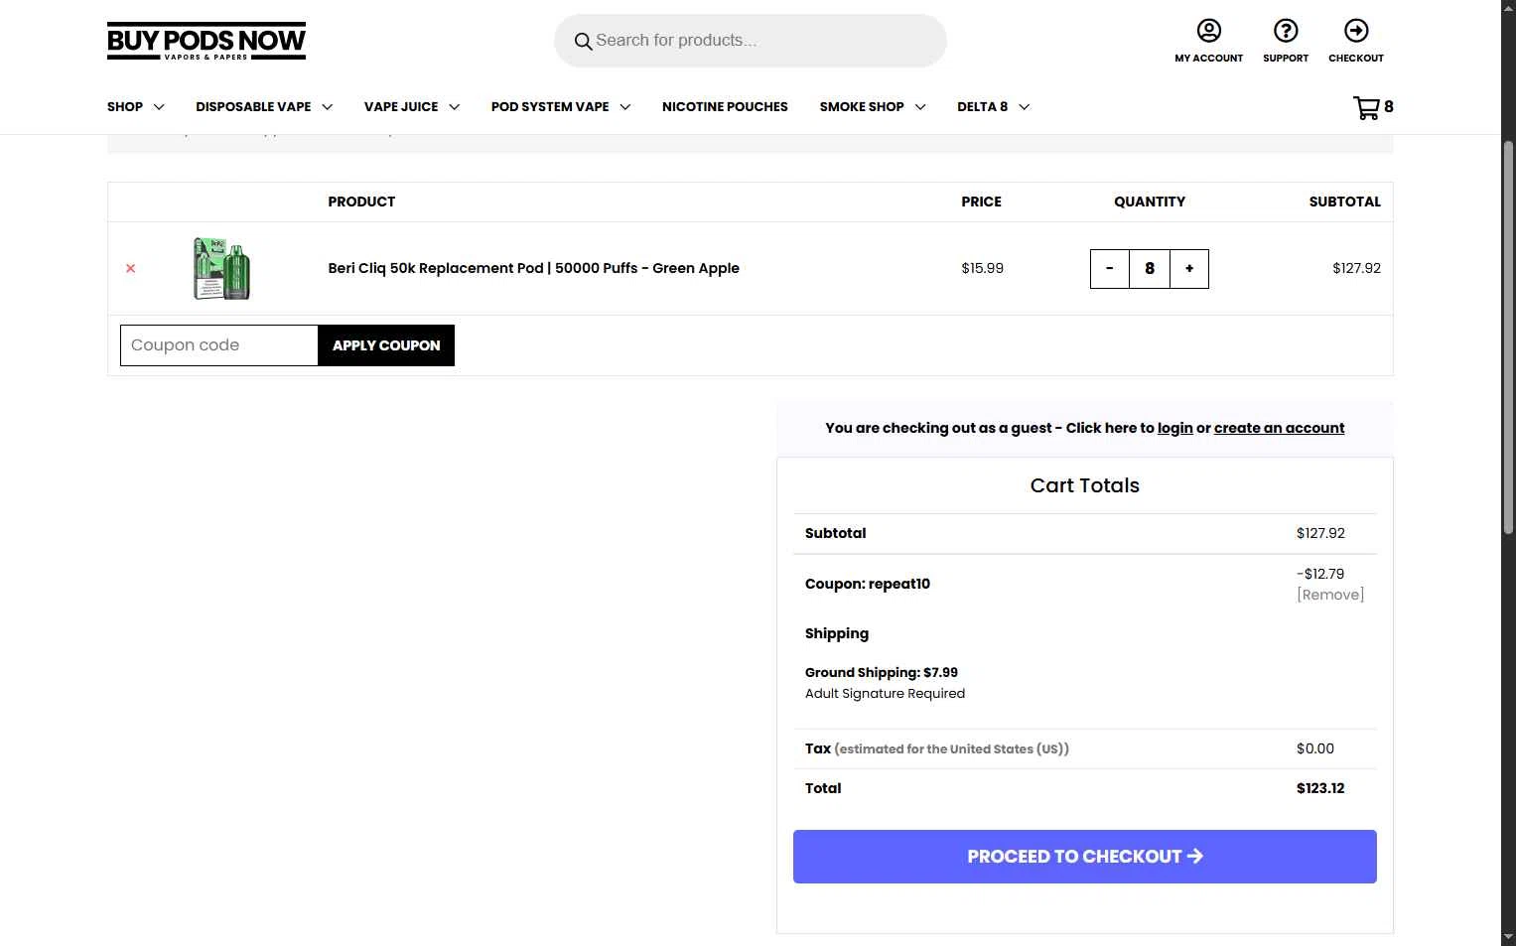This screenshot has height=946, width=1516.
Task: Click the Proceed to Checkout button
Action: point(1084,857)
